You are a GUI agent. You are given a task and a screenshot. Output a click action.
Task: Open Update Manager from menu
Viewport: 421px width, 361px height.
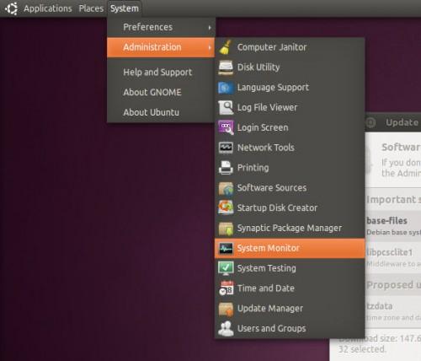coord(290,309)
